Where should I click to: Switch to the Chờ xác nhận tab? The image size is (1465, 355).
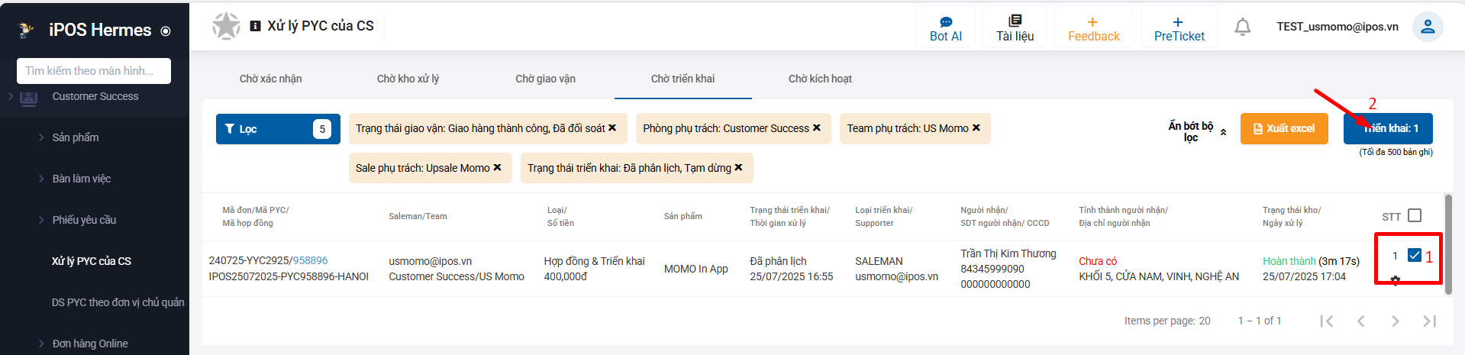click(270, 79)
